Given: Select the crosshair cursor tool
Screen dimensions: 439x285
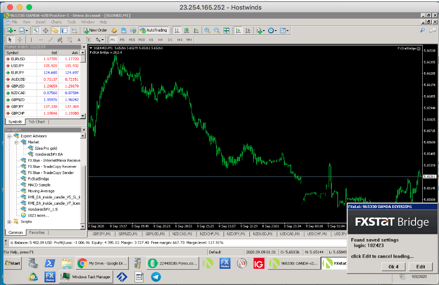Looking at the screenshot, I should tap(20, 40).
